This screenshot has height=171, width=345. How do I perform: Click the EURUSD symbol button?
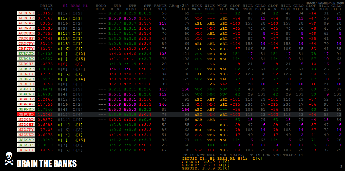click(26, 84)
